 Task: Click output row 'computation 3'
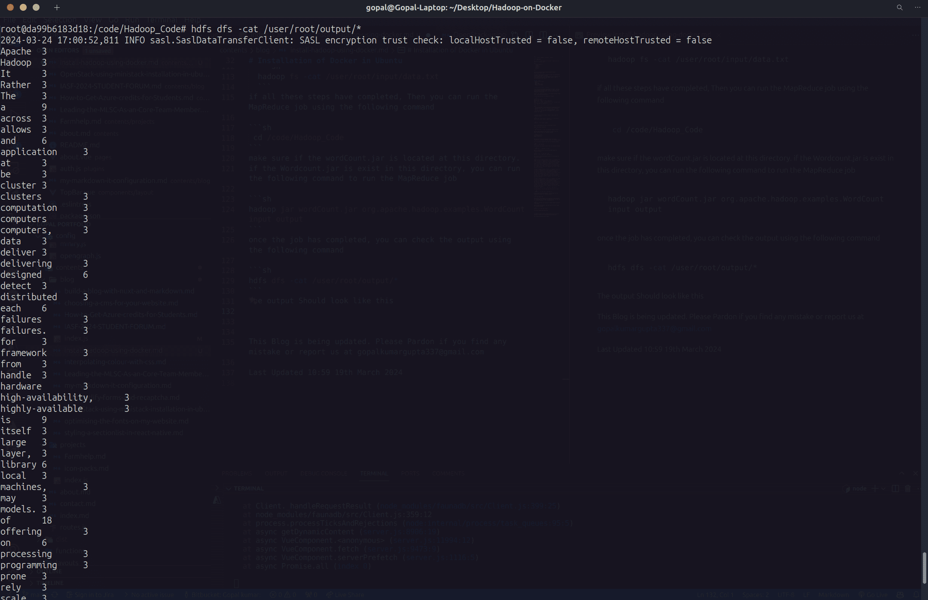pos(44,207)
